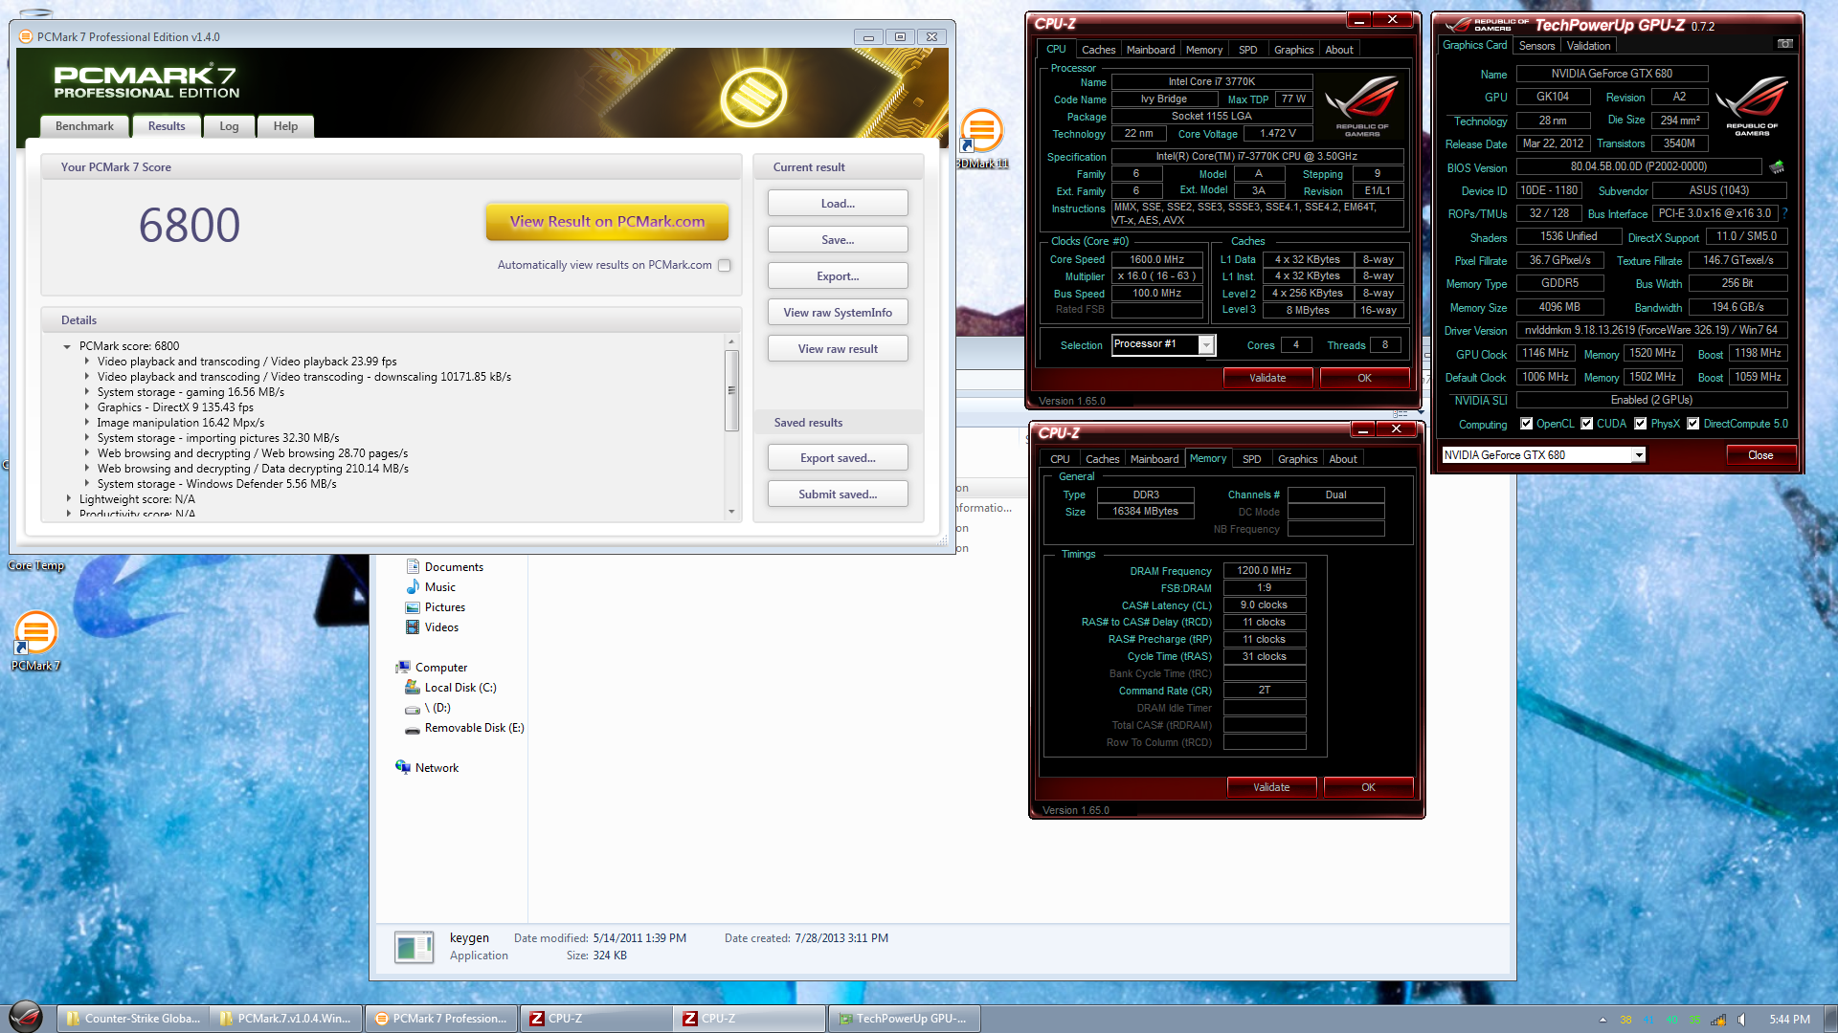Open the ROG Start orb
Image resolution: width=1838 pixels, height=1033 pixels.
[26, 1017]
